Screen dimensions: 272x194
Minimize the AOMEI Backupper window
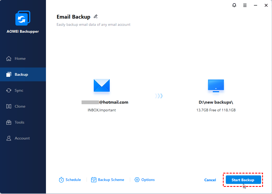[x=256, y=5]
